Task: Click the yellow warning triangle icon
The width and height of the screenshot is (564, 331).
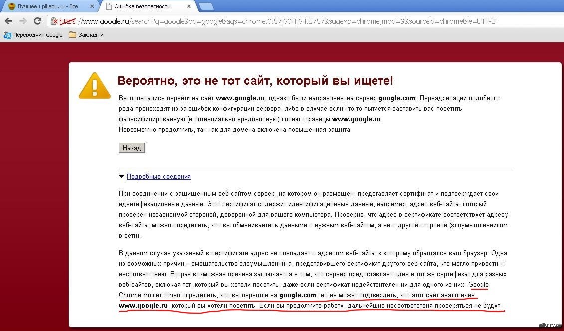Action: click(94, 85)
